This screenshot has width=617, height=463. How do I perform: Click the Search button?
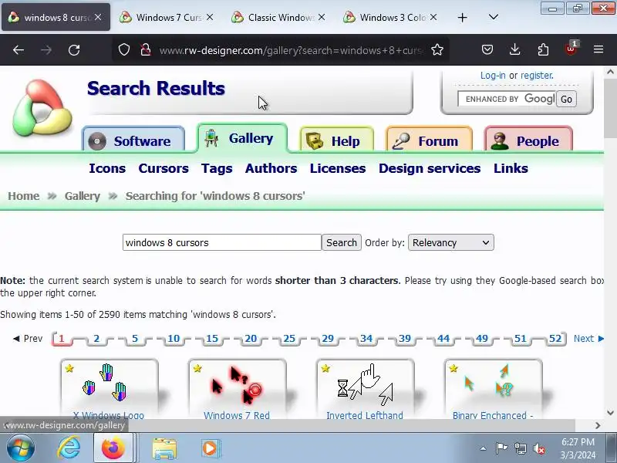click(x=342, y=242)
